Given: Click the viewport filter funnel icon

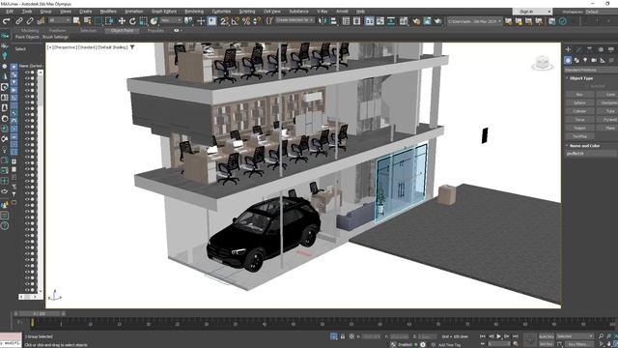Looking at the screenshot, I should (x=132, y=47).
